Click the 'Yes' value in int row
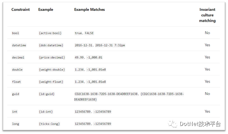The height and width of the screenshot is (134, 228). [x=207, y=112]
